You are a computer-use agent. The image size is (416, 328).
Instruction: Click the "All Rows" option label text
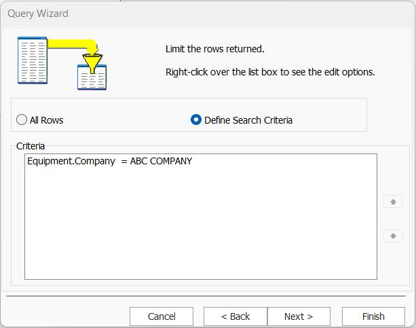tap(46, 120)
